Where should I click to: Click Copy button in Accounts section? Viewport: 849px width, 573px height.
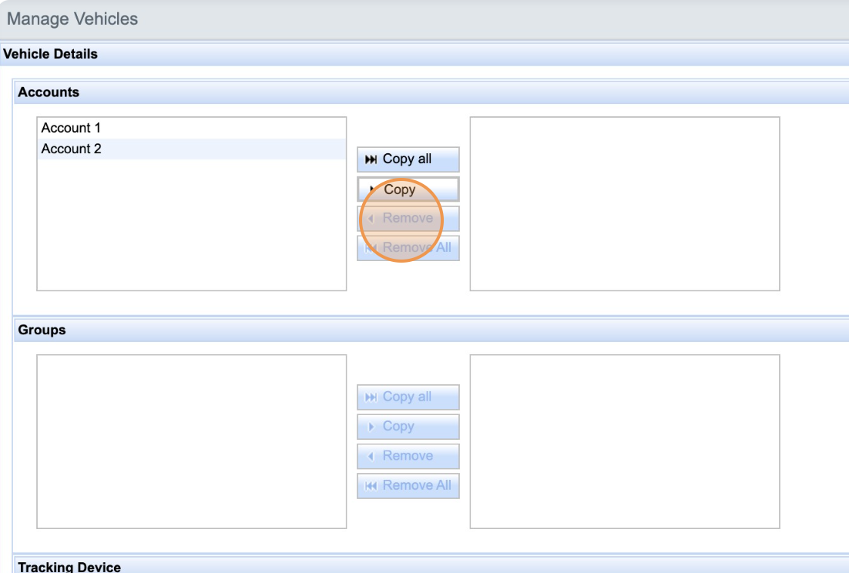pos(408,189)
